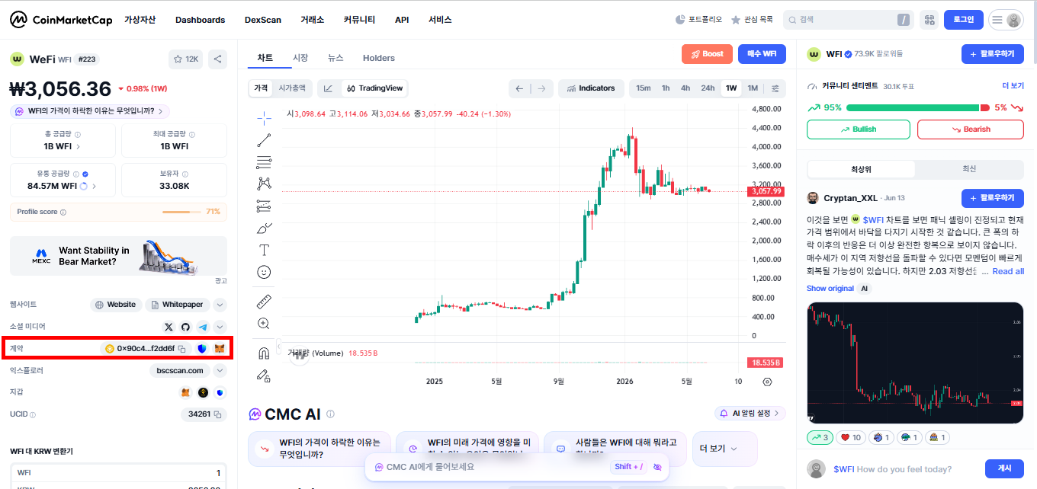Show price (가격) chart data
This screenshot has height=489, width=1037.
[x=261, y=88]
